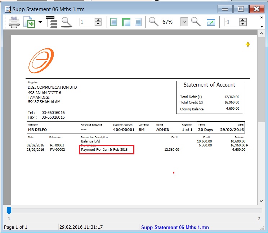Viewport: 268px width, 233px height.
Task: Click the vertical scrollbar down arrow
Action: (261, 201)
